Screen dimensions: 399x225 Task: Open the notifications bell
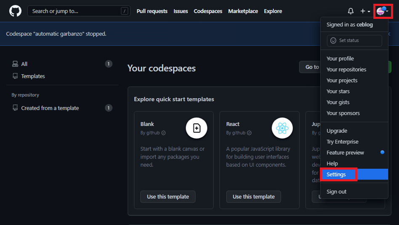(351, 11)
